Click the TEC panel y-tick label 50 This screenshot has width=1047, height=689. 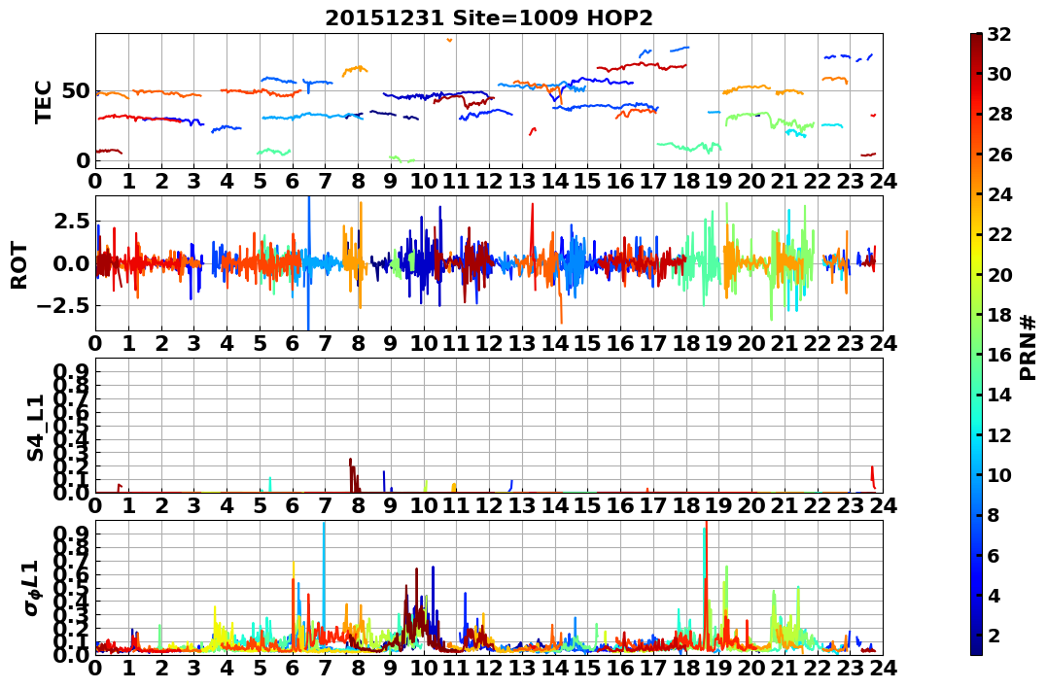[x=76, y=90]
